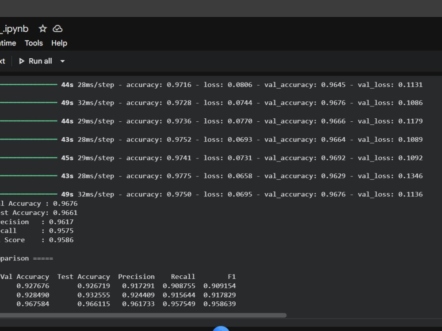Click accuracy value 0.9741
Viewport: 442px width, 331px height.
click(x=179, y=158)
